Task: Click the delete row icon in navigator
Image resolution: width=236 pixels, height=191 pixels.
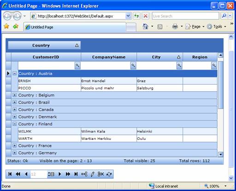Action: [x=101, y=174]
